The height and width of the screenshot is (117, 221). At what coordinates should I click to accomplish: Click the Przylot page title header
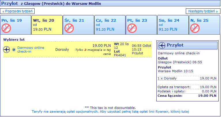(x=110, y=3)
